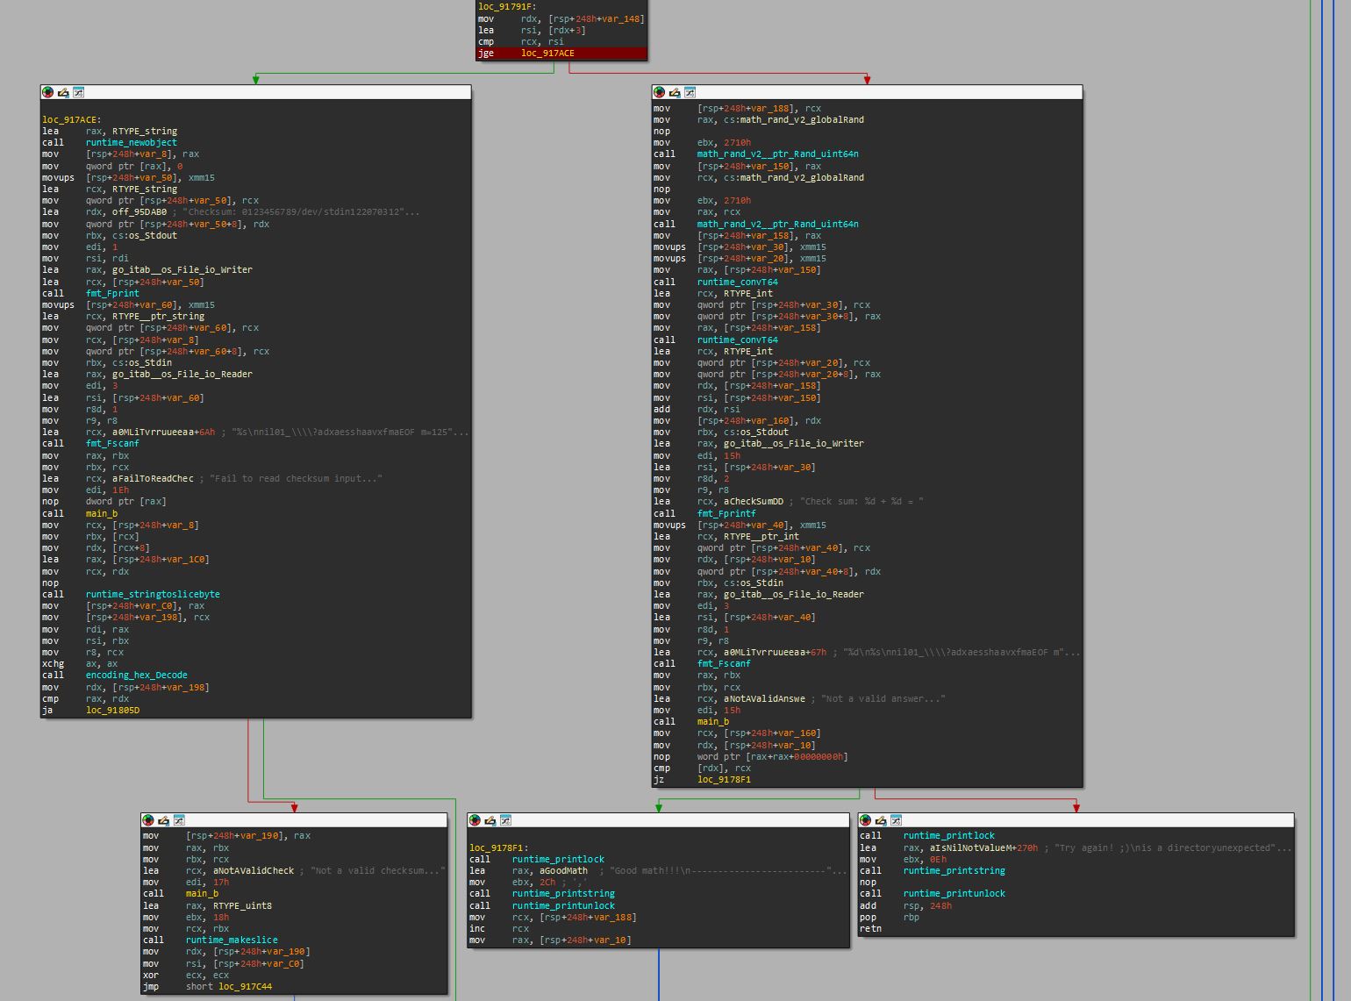The height and width of the screenshot is (1001, 1351).
Task: Click the group nodes icon in the aNotAValidCheck block
Action: [178, 820]
